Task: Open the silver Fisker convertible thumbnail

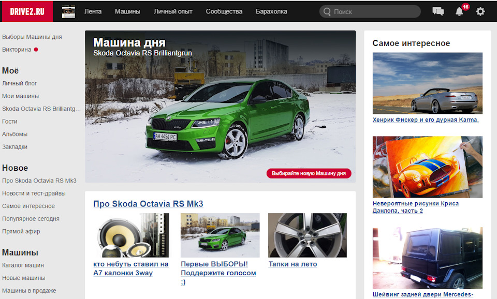Action: click(x=428, y=83)
